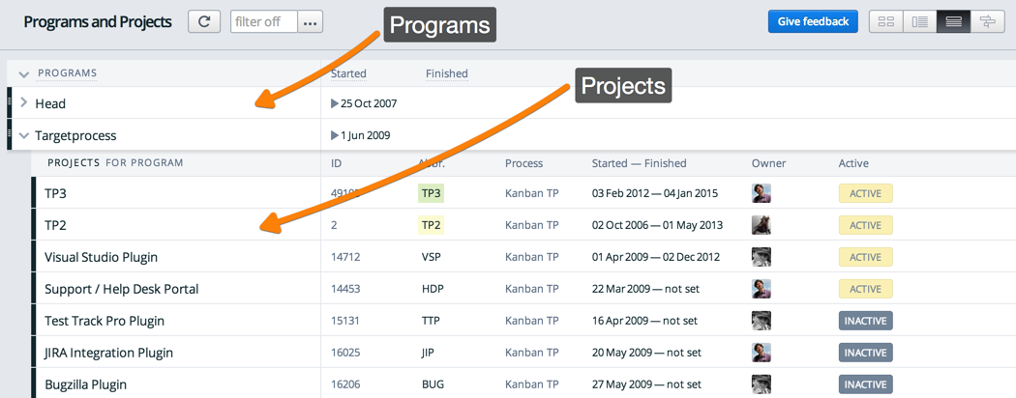
Task: Click the Targetprocess start date triangle icon
Action: click(335, 135)
